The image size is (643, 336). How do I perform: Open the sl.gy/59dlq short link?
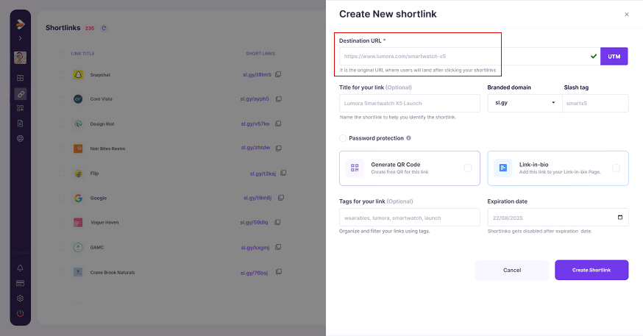coord(254,223)
